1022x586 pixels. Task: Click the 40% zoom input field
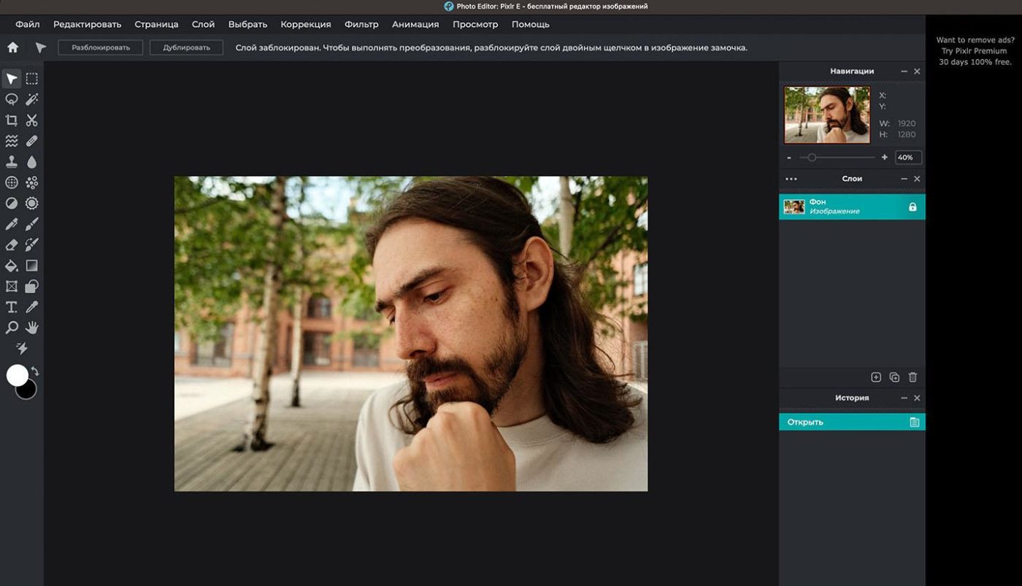[x=908, y=158]
